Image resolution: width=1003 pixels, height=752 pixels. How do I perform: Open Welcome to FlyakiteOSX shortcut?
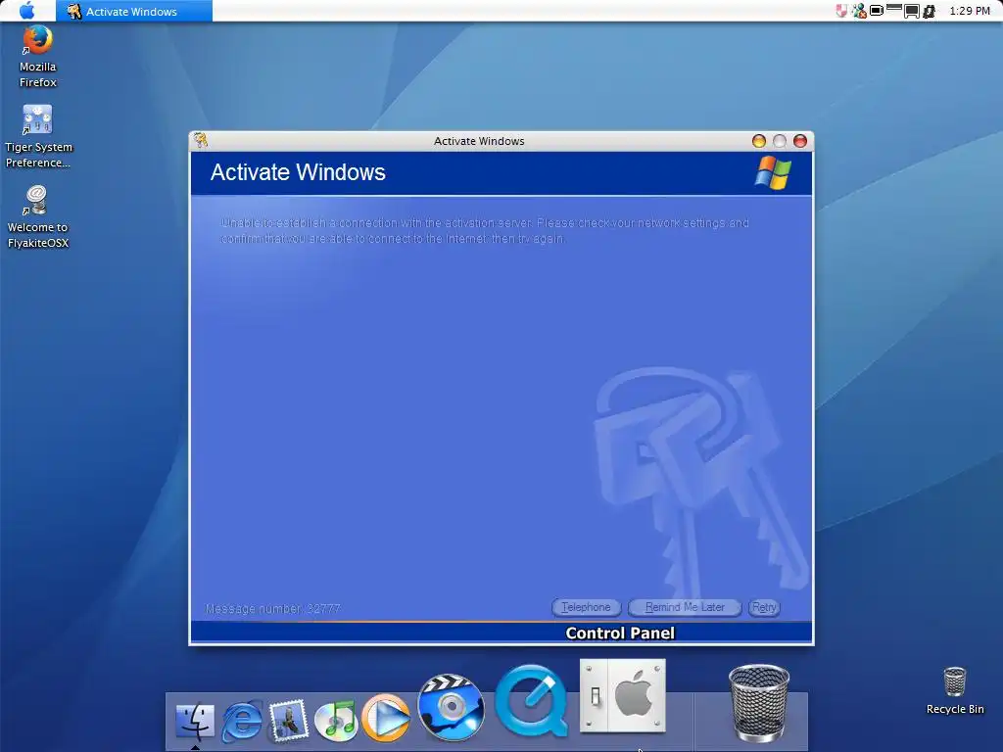38,216
